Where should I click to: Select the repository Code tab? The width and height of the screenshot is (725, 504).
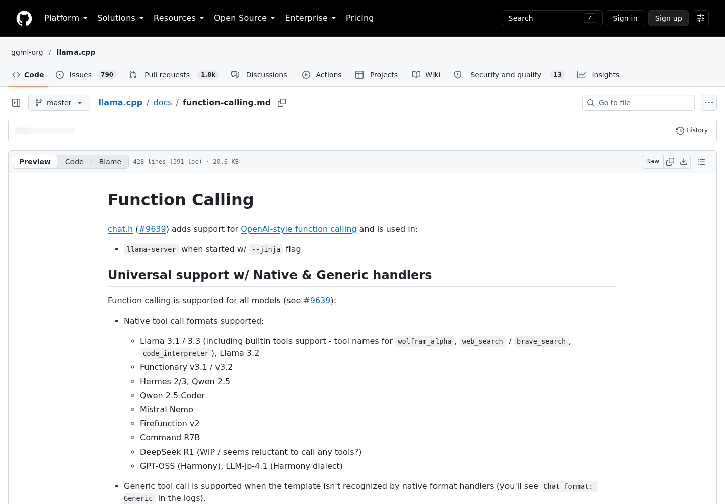28,75
